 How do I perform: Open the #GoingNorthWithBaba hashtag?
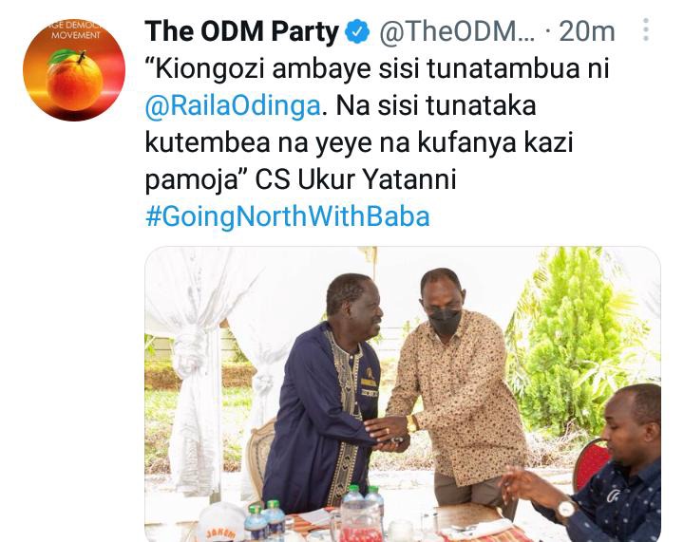tap(288, 217)
